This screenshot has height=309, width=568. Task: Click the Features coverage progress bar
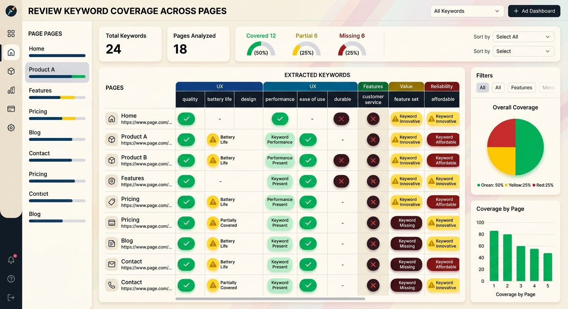[x=56, y=97]
